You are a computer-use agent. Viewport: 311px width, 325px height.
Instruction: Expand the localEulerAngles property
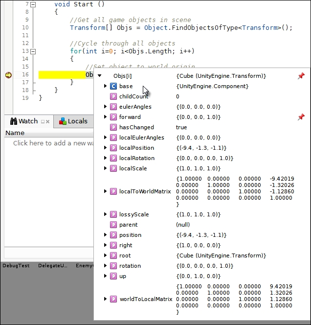pyautogui.click(x=105, y=137)
